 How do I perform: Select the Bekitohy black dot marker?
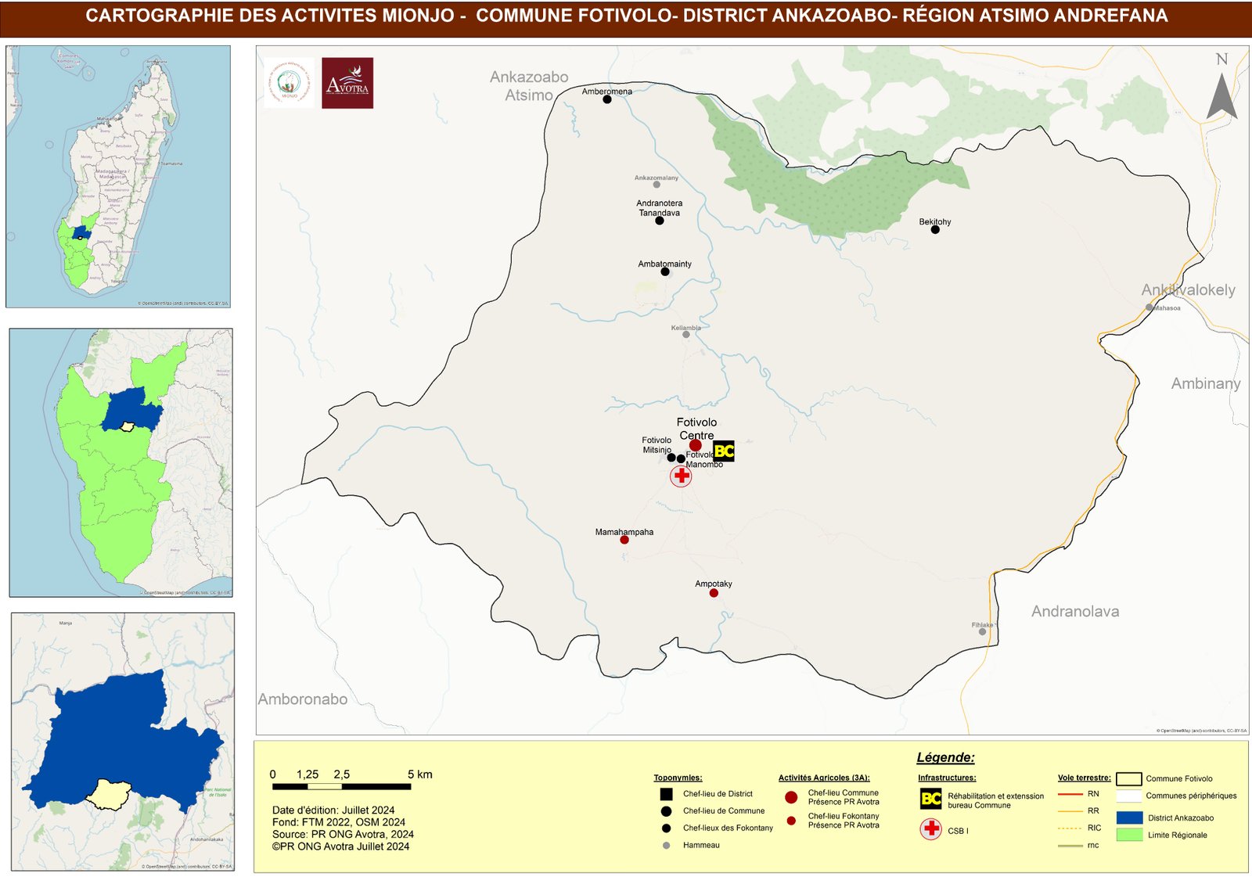tap(935, 230)
